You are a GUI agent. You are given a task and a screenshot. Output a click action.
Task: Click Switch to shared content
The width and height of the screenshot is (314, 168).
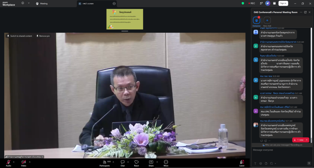19,36
